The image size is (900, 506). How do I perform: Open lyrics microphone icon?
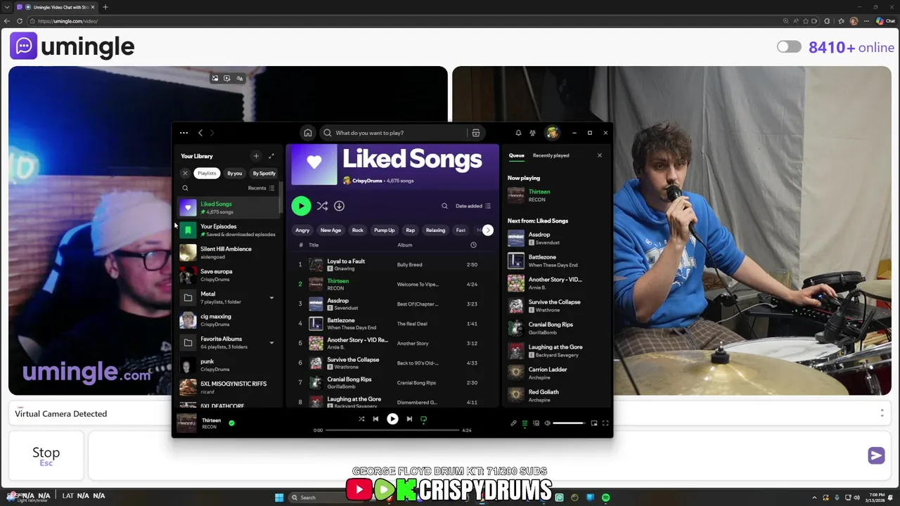(x=513, y=423)
